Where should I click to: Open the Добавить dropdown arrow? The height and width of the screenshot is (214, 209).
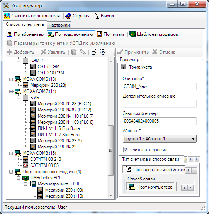point(37,52)
